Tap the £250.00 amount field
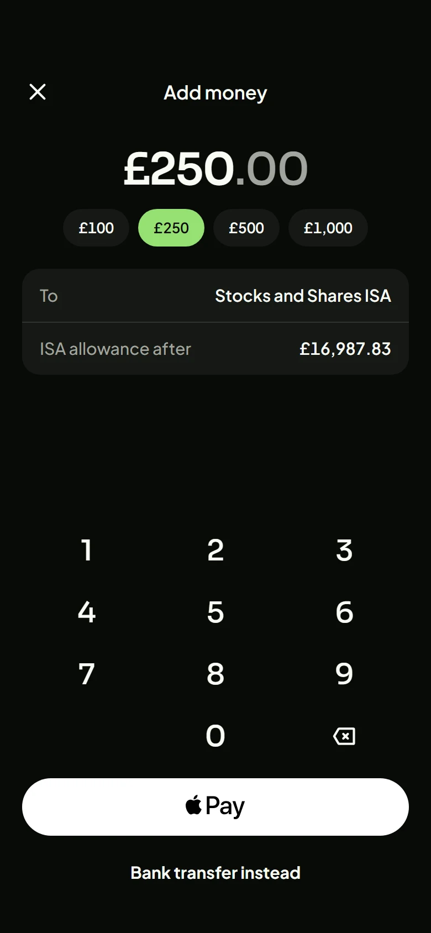Viewport: 431px width, 933px height. (215, 168)
